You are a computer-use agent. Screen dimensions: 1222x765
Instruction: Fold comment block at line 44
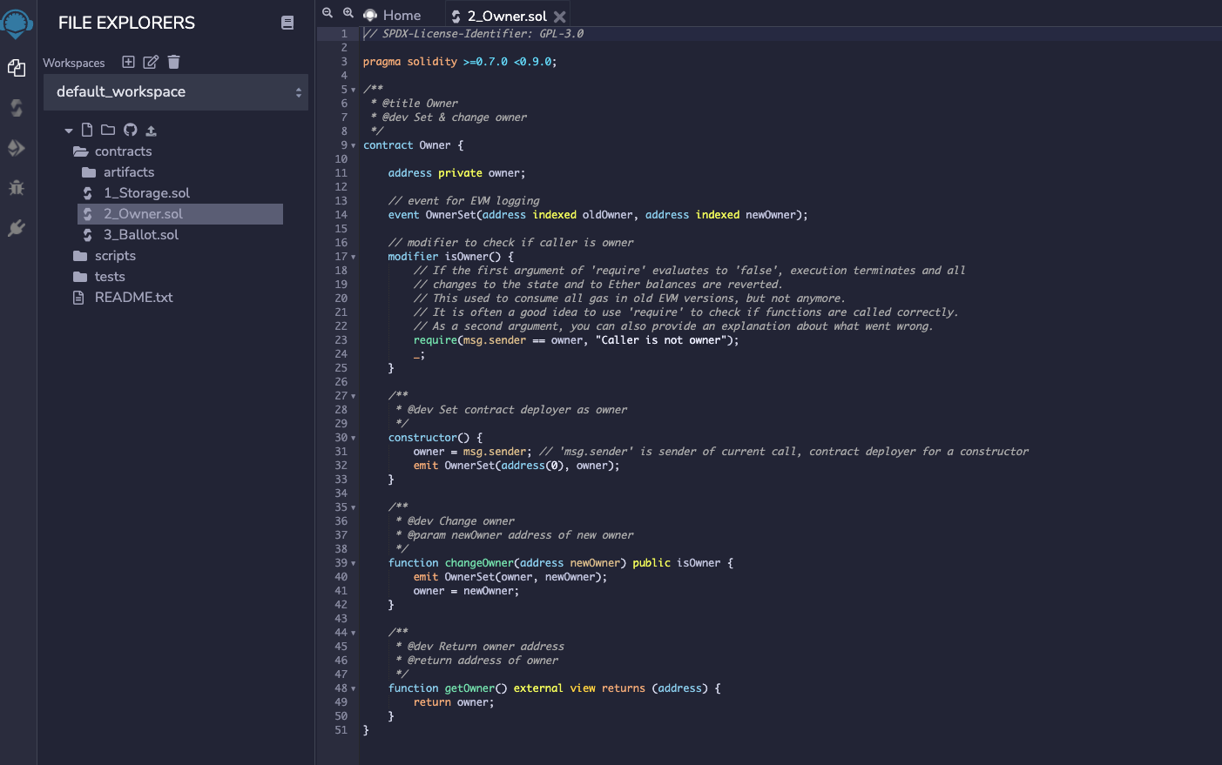tap(353, 633)
